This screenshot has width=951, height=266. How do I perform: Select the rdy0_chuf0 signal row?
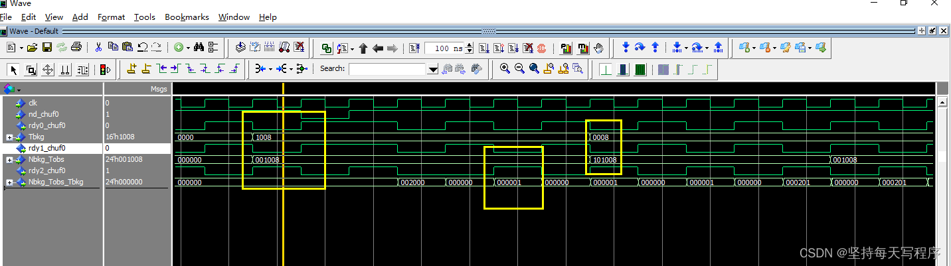click(x=52, y=125)
